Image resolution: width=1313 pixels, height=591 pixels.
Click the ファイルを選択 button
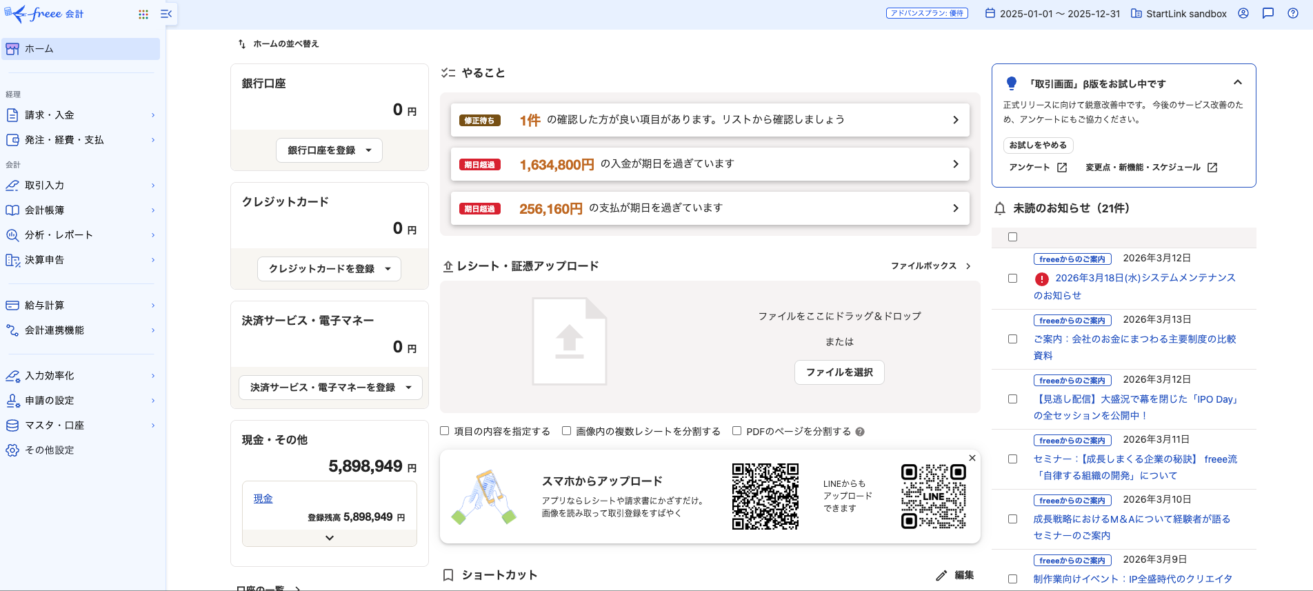(x=839, y=372)
